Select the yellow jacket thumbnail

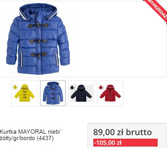coord(24,93)
